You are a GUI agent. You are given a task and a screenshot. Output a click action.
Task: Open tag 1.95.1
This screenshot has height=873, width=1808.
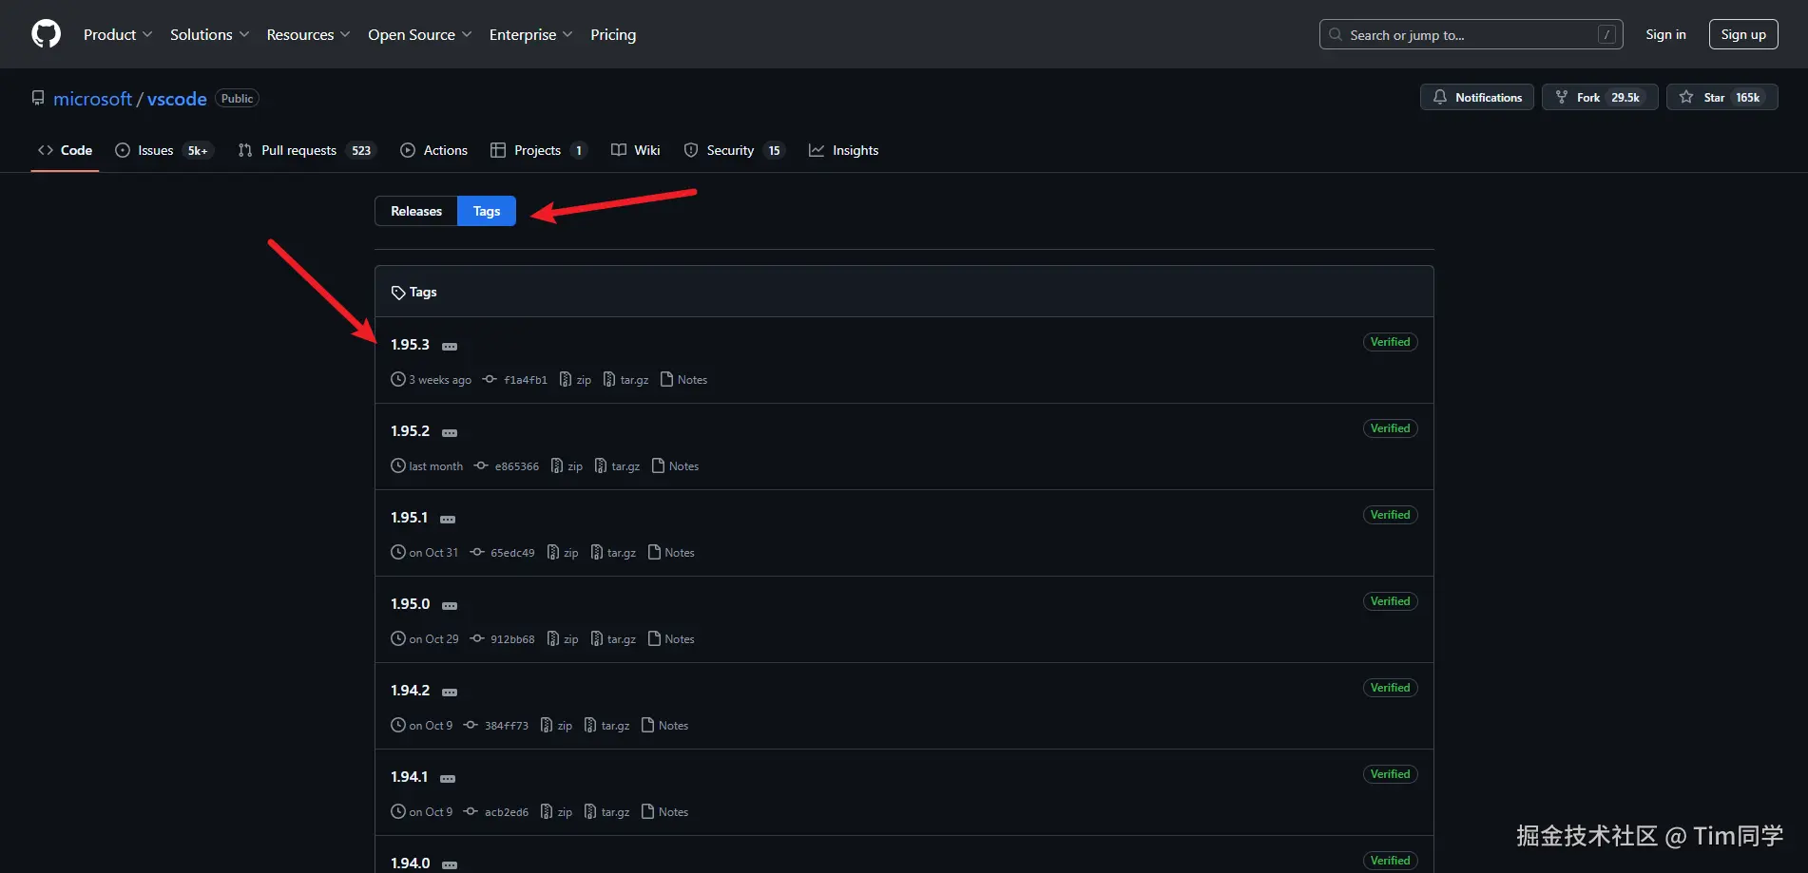click(x=409, y=518)
